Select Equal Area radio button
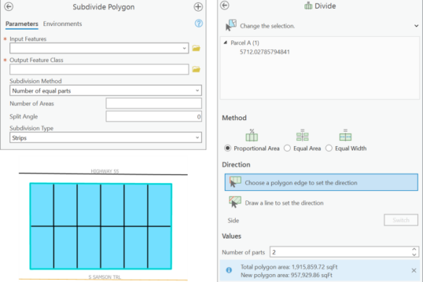Image resolution: width=423 pixels, height=282 pixels. coord(287,148)
